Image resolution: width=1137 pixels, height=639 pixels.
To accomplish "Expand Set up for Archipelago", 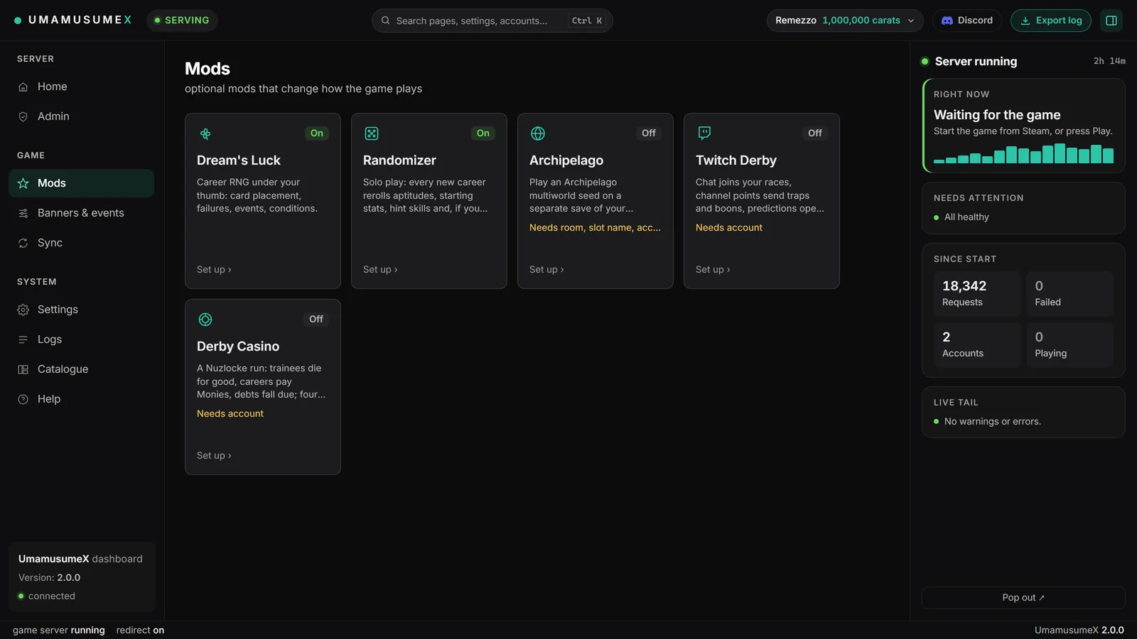I will 546,270.
